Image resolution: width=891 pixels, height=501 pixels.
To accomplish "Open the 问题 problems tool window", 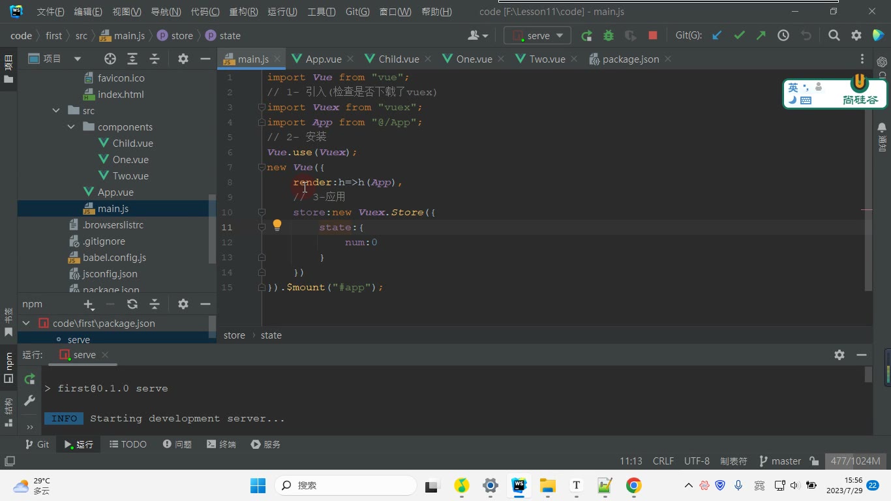I will coord(177,444).
